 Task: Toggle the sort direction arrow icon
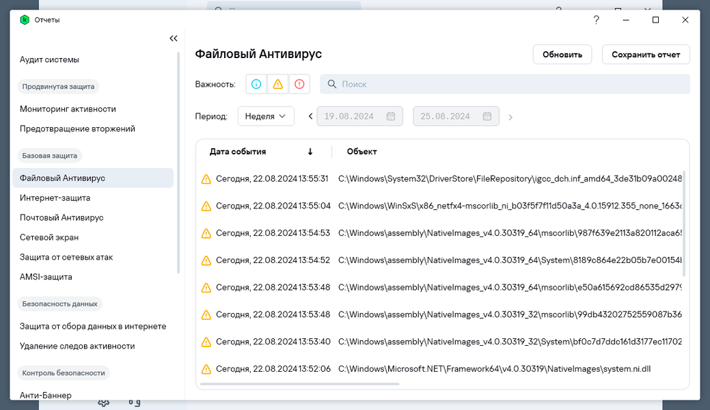(310, 152)
